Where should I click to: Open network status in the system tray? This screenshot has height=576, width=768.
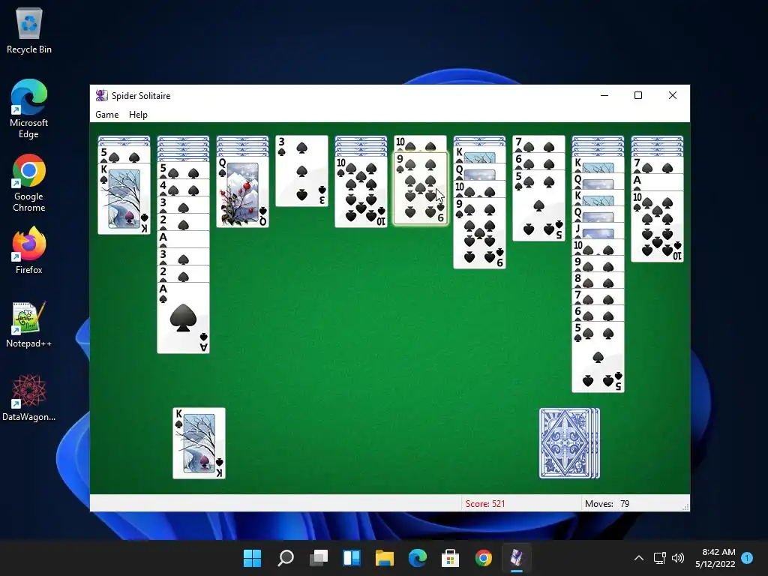pyautogui.click(x=659, y=558)
